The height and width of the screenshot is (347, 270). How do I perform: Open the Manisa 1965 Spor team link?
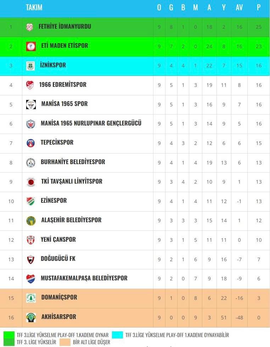coord(64,104)
